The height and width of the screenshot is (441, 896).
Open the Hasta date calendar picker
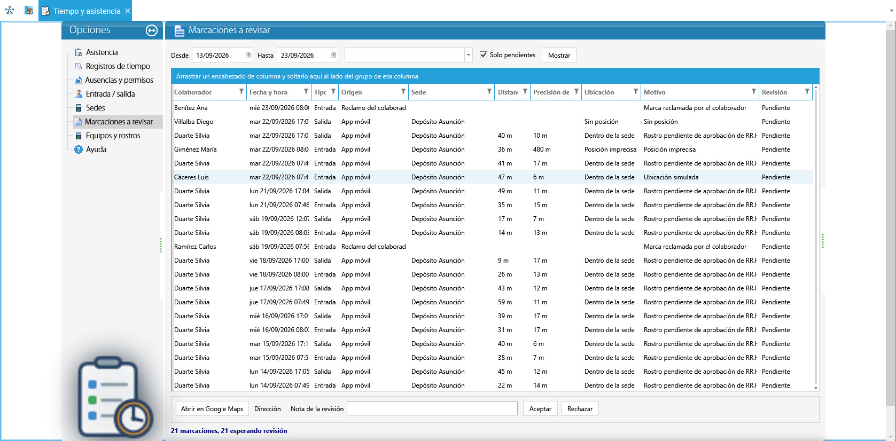(x=333, y=55)
